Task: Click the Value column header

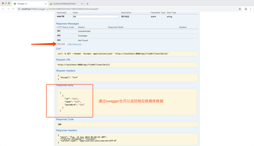Action: tap(75, 13)
